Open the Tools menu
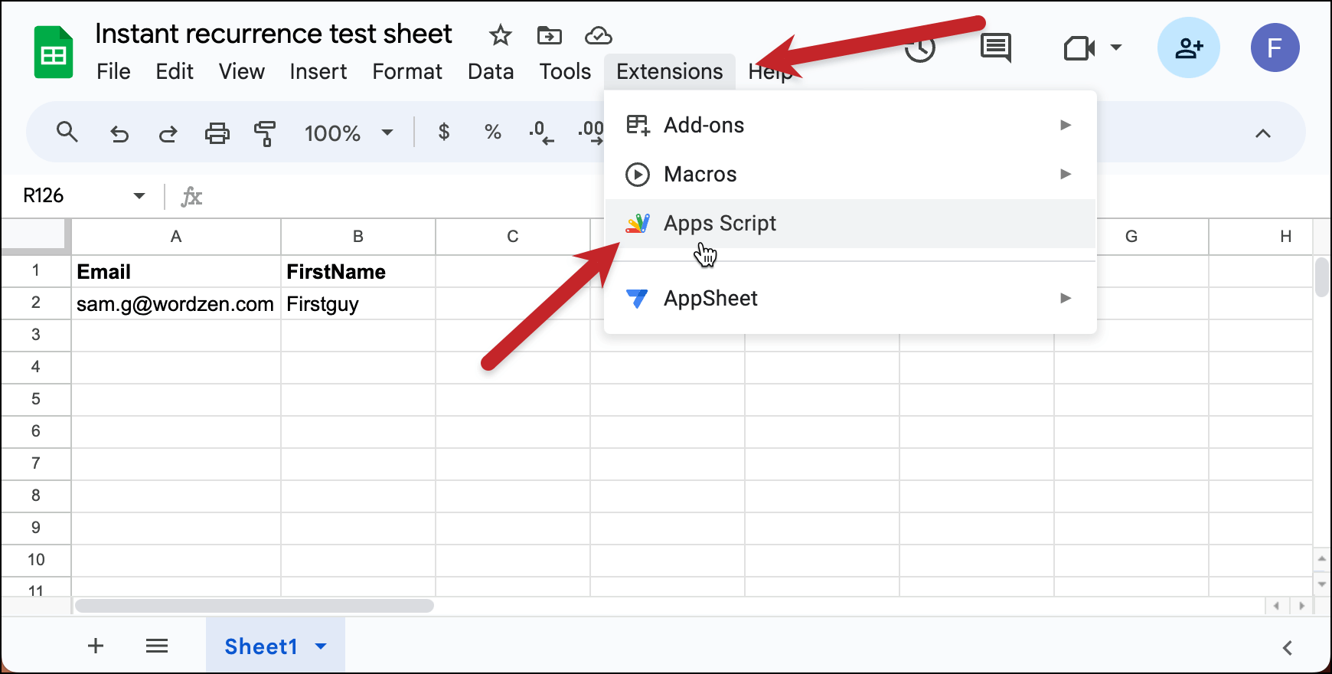The width and height of the screenshot is (1332, 674). tap(565, 71)
